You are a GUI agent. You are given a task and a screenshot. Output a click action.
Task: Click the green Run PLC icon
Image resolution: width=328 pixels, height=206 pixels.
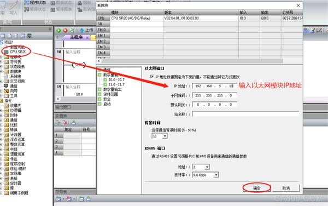point(58,31)
